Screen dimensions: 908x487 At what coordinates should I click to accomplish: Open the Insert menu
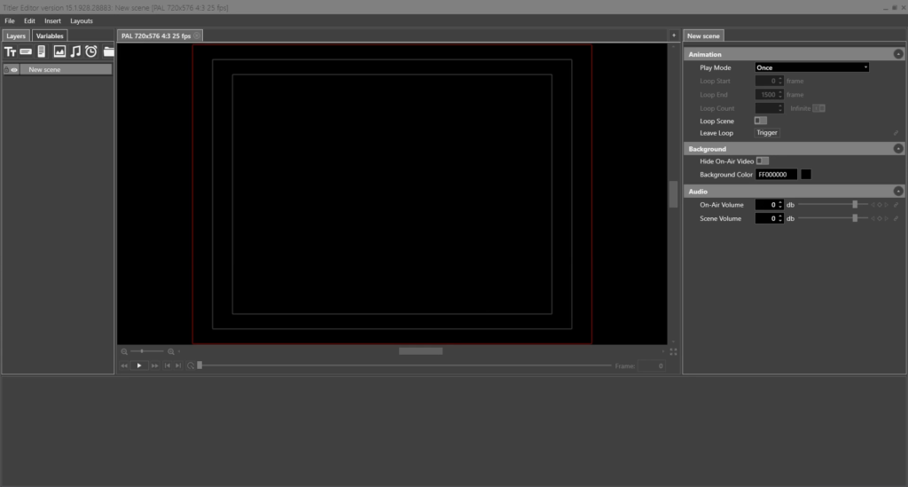tap(52, 20)
